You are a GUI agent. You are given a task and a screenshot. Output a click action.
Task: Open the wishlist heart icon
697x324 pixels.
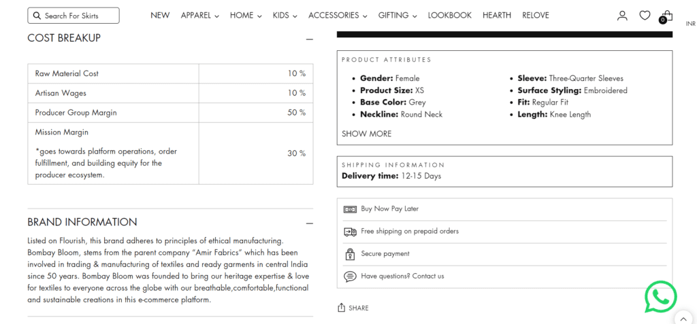tap(645, 16)
